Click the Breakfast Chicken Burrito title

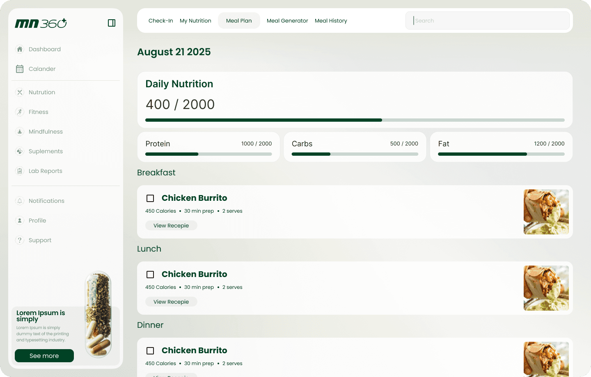(x=194, y=198)
